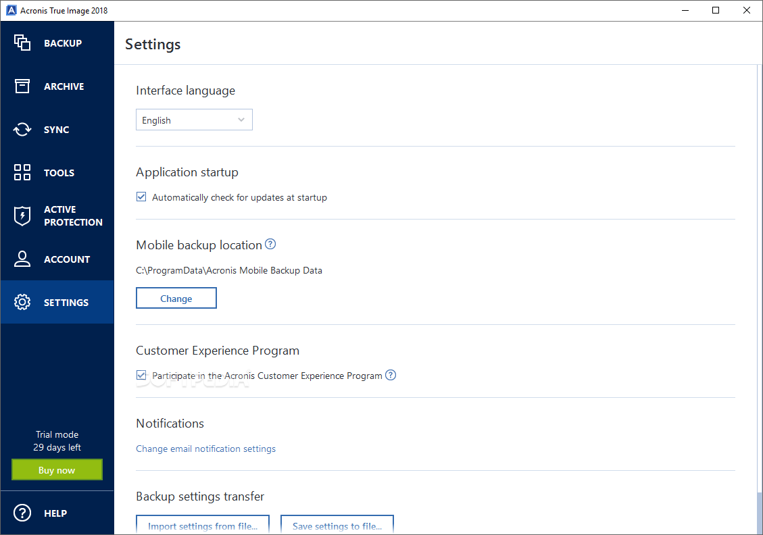Click the Help question mark icon

pos(22,513)
